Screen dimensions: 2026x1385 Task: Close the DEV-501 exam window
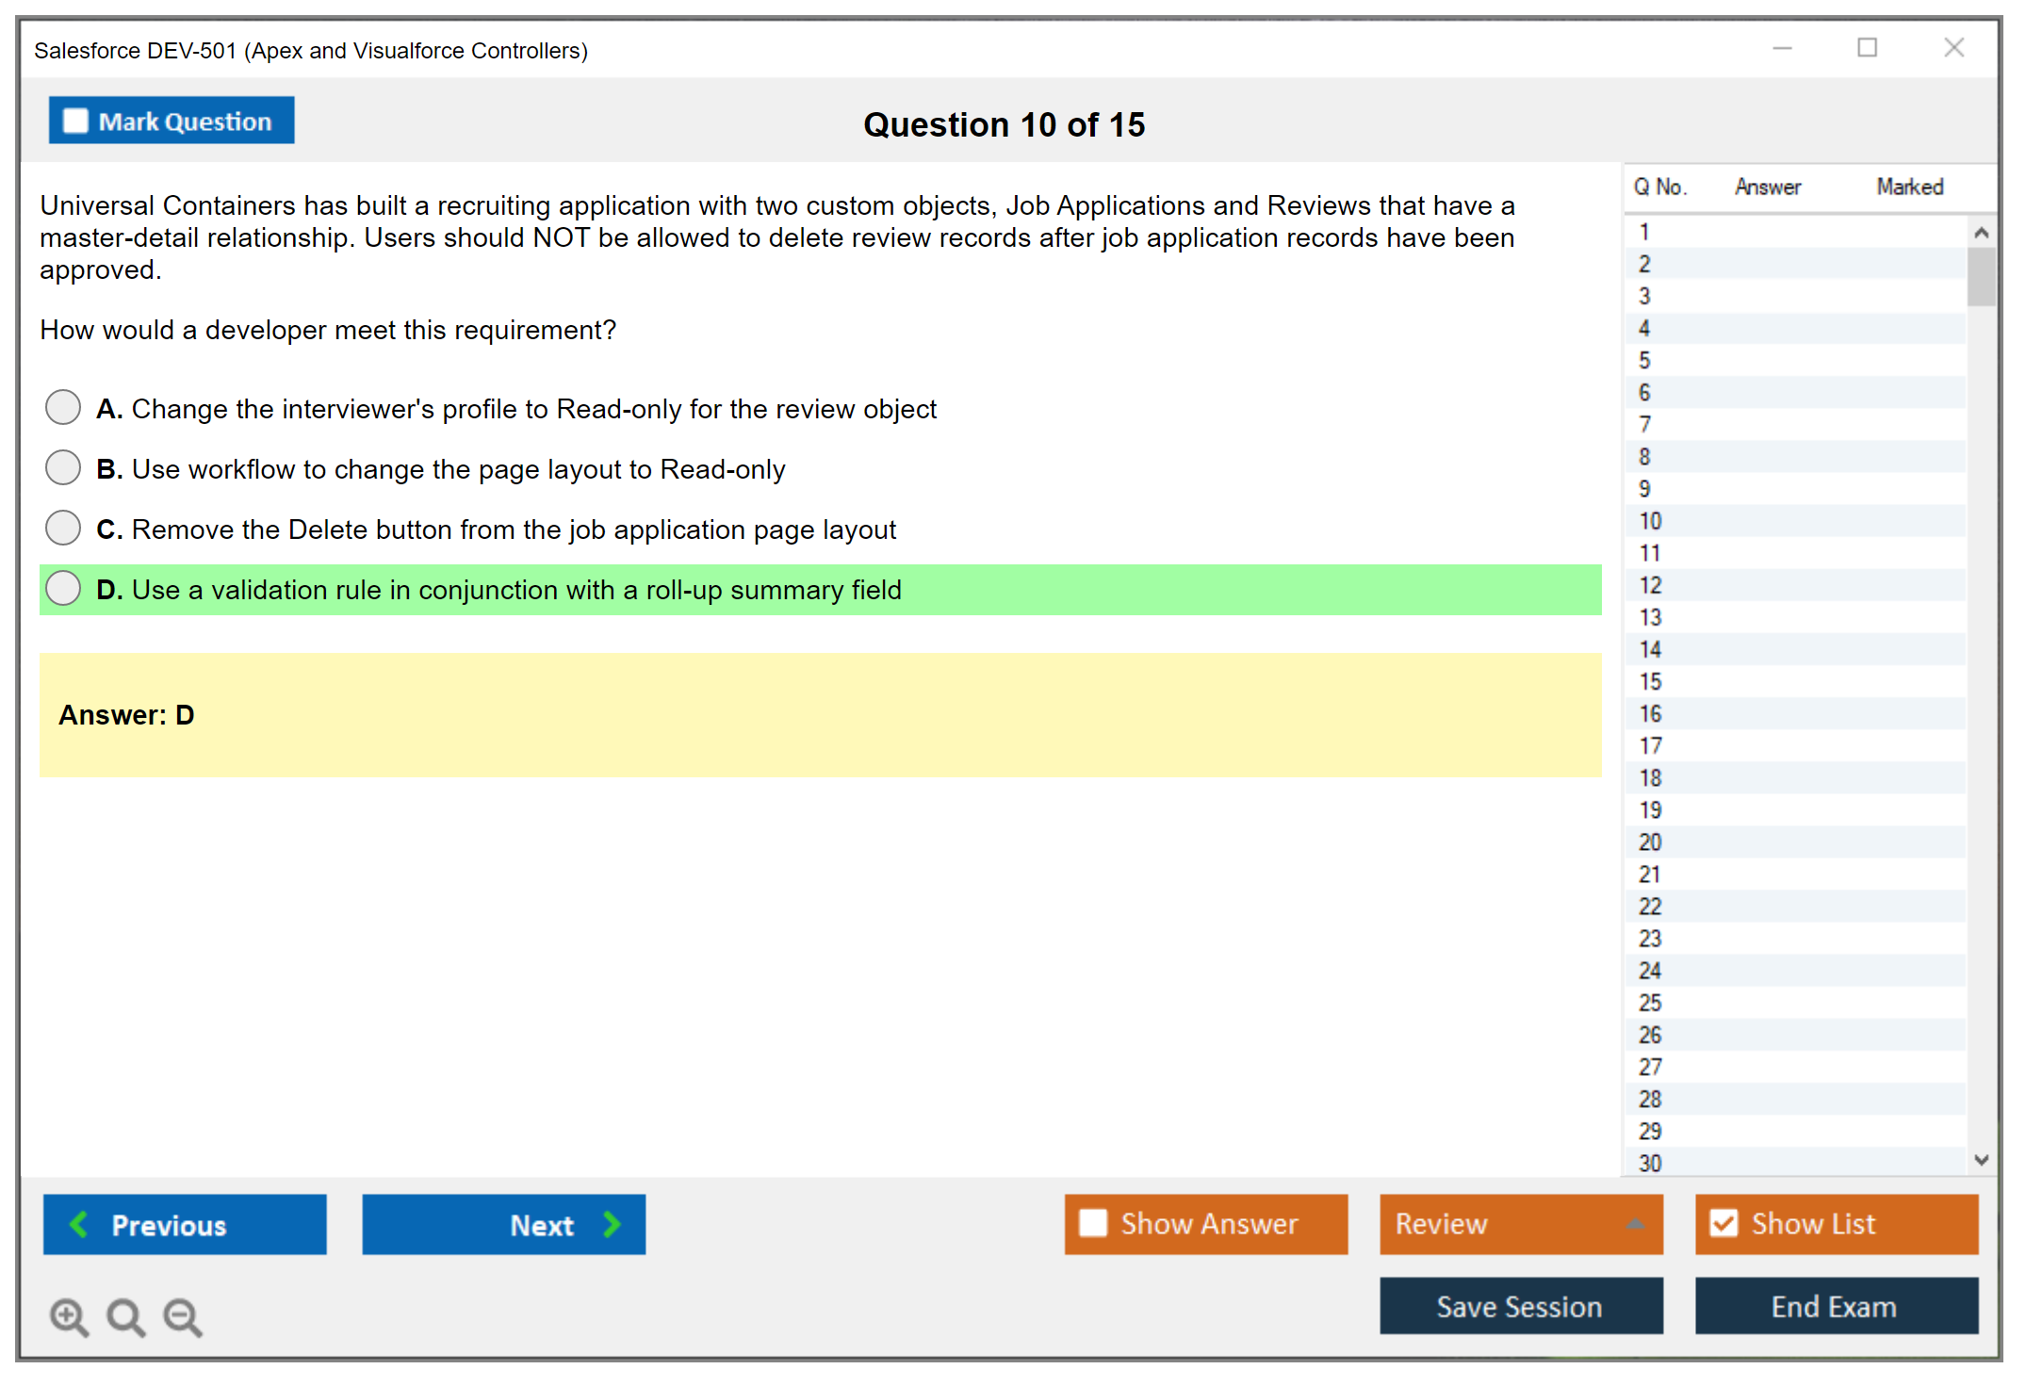(1953, 48)
